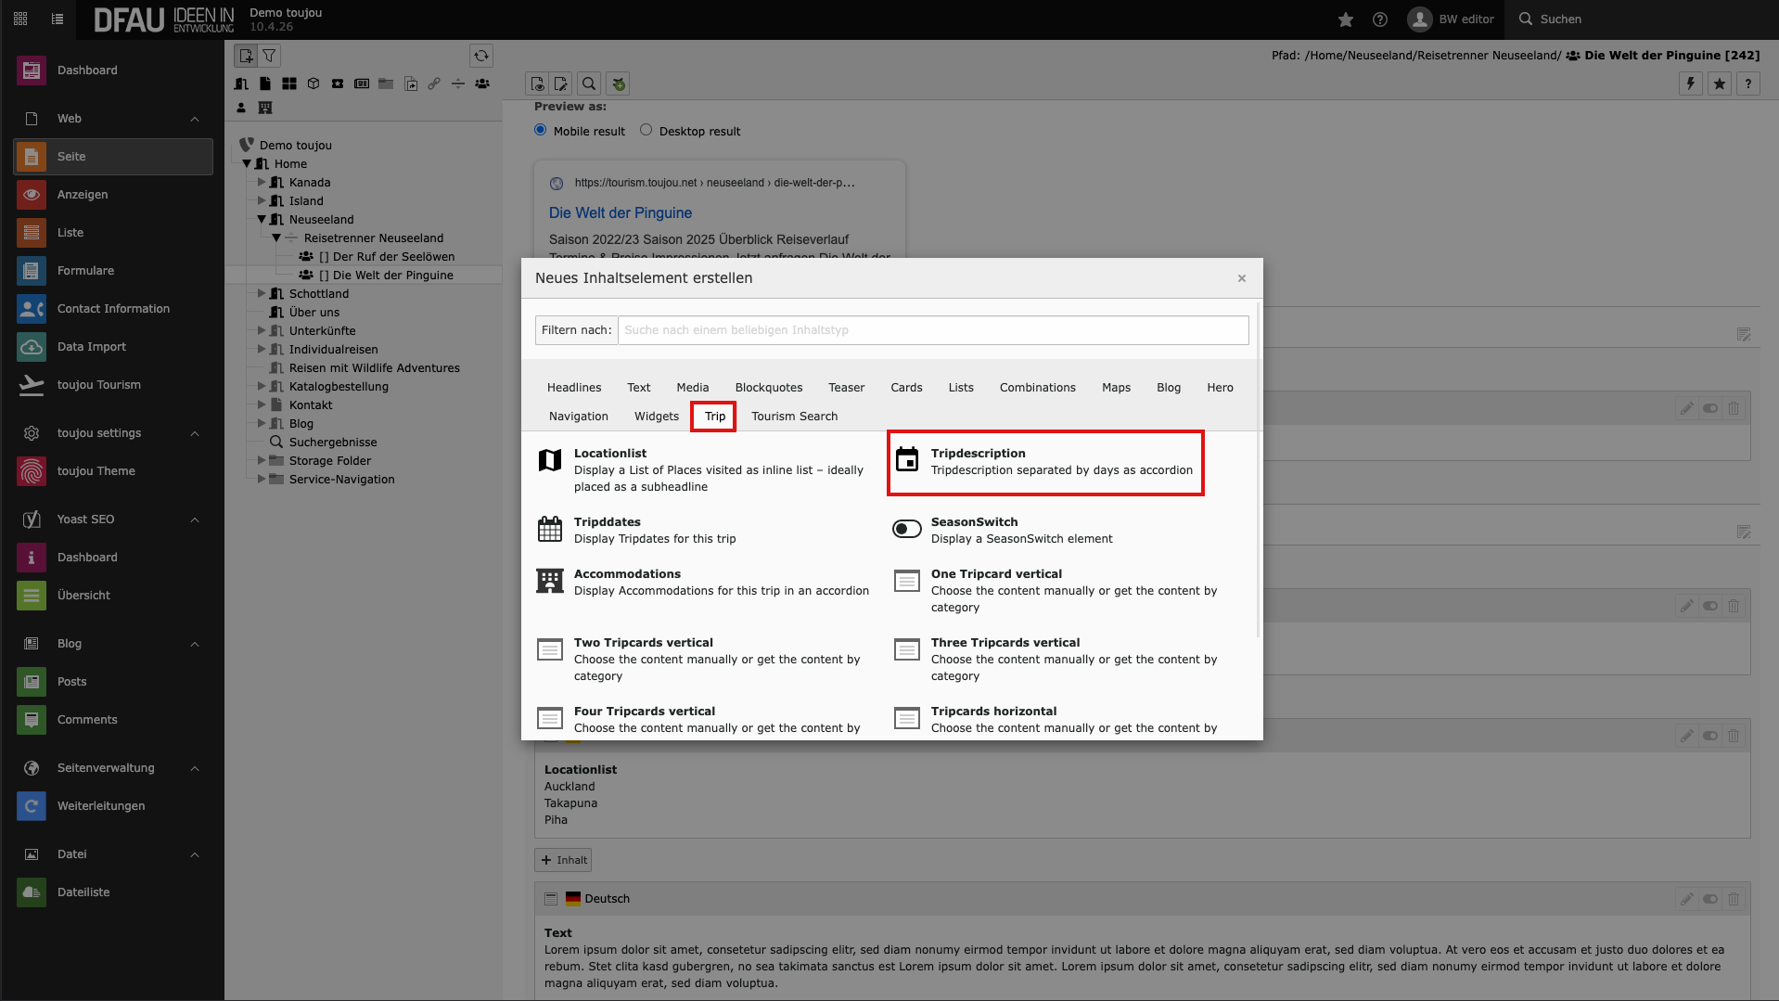Open the Data Import module icon
1779x1001 pixels.
tap(32, 347)
